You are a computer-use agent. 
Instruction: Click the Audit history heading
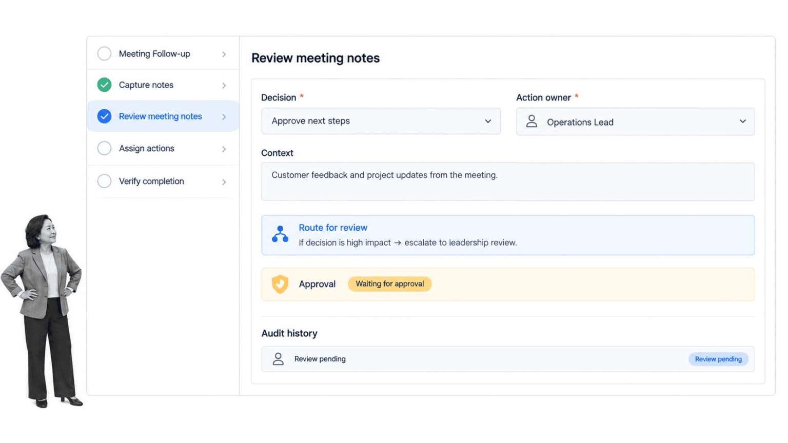pos(289,333)
